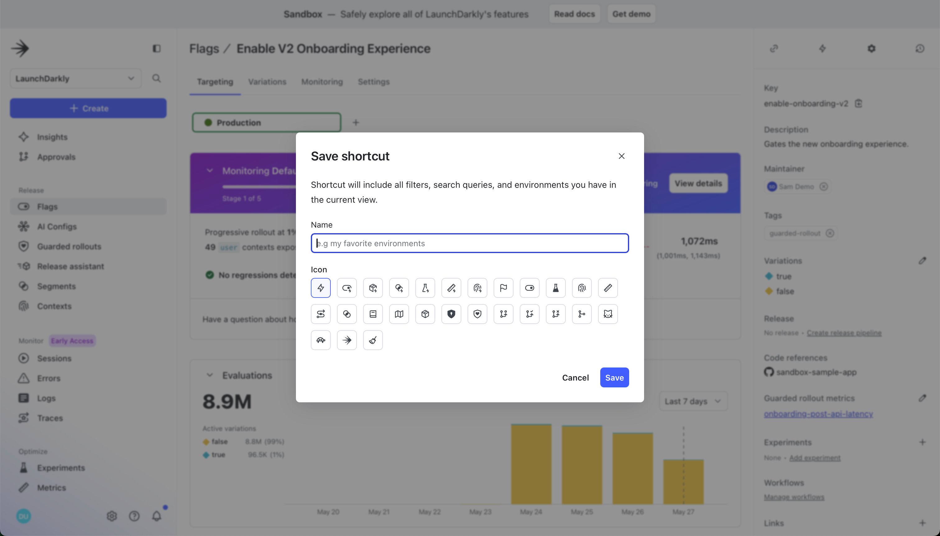Image resolution: width=940 pixels, height=536 pixels.
Task: Pick the box-with-lightning shortcut icon
Action: pyautogui.click(x=373, y=288)
